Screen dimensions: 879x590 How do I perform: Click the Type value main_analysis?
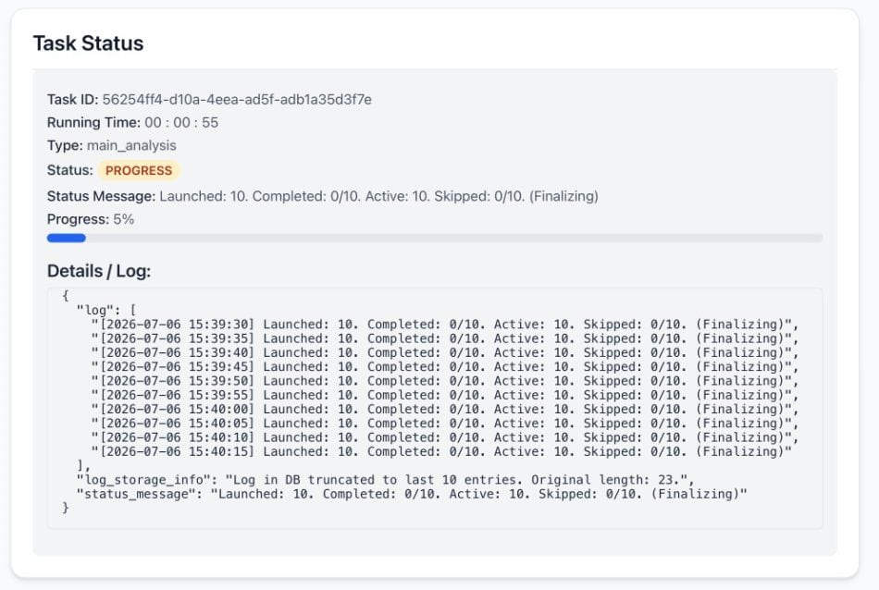(x=131, y=146)
